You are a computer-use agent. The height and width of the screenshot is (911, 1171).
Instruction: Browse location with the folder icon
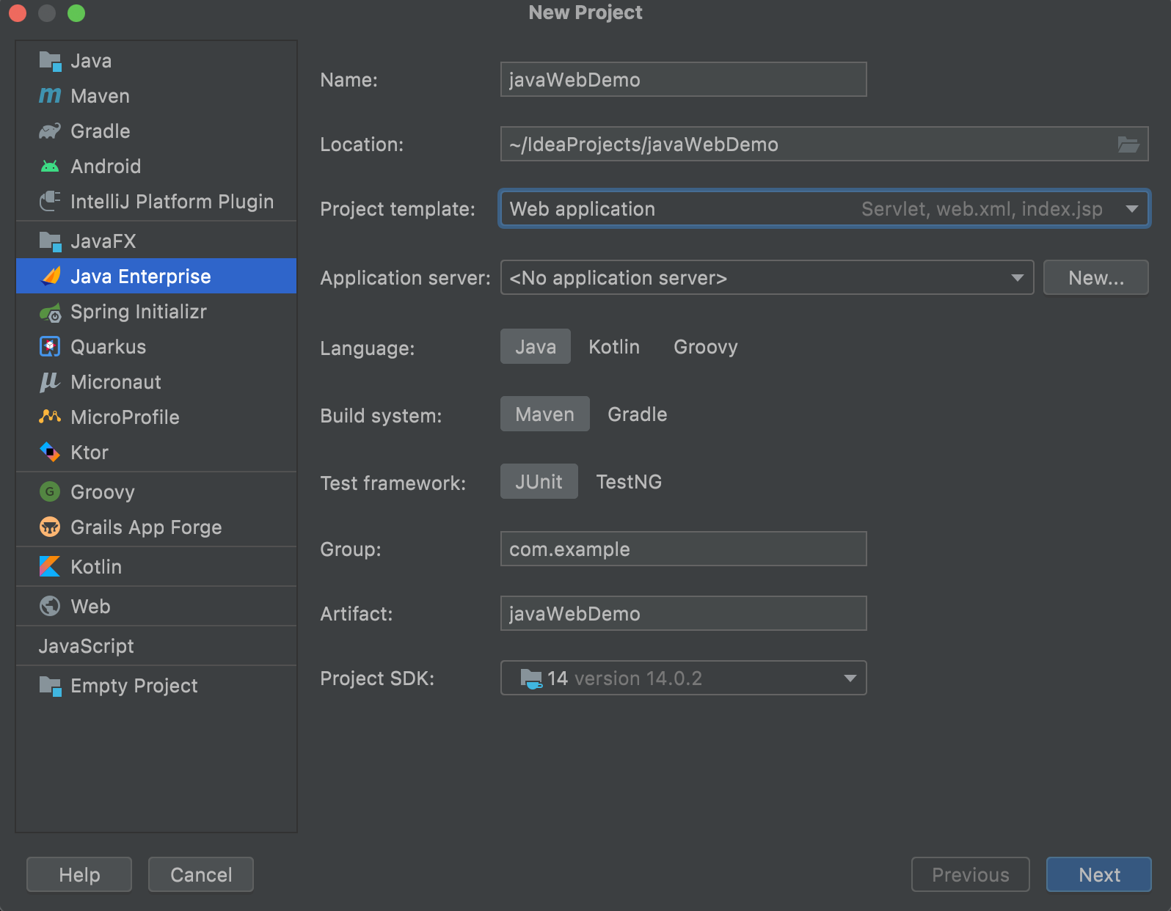pyautogui.click(x=1128, y=144)
